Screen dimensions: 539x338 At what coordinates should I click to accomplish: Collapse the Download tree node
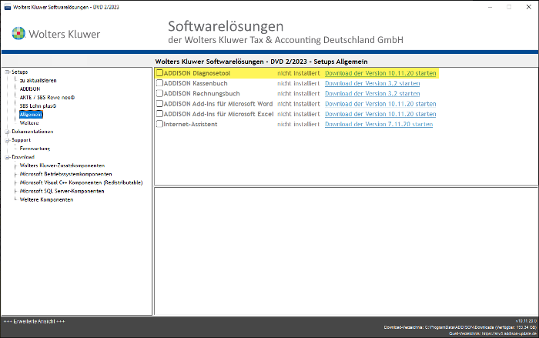pyautogui.click(x=7, y=157)
